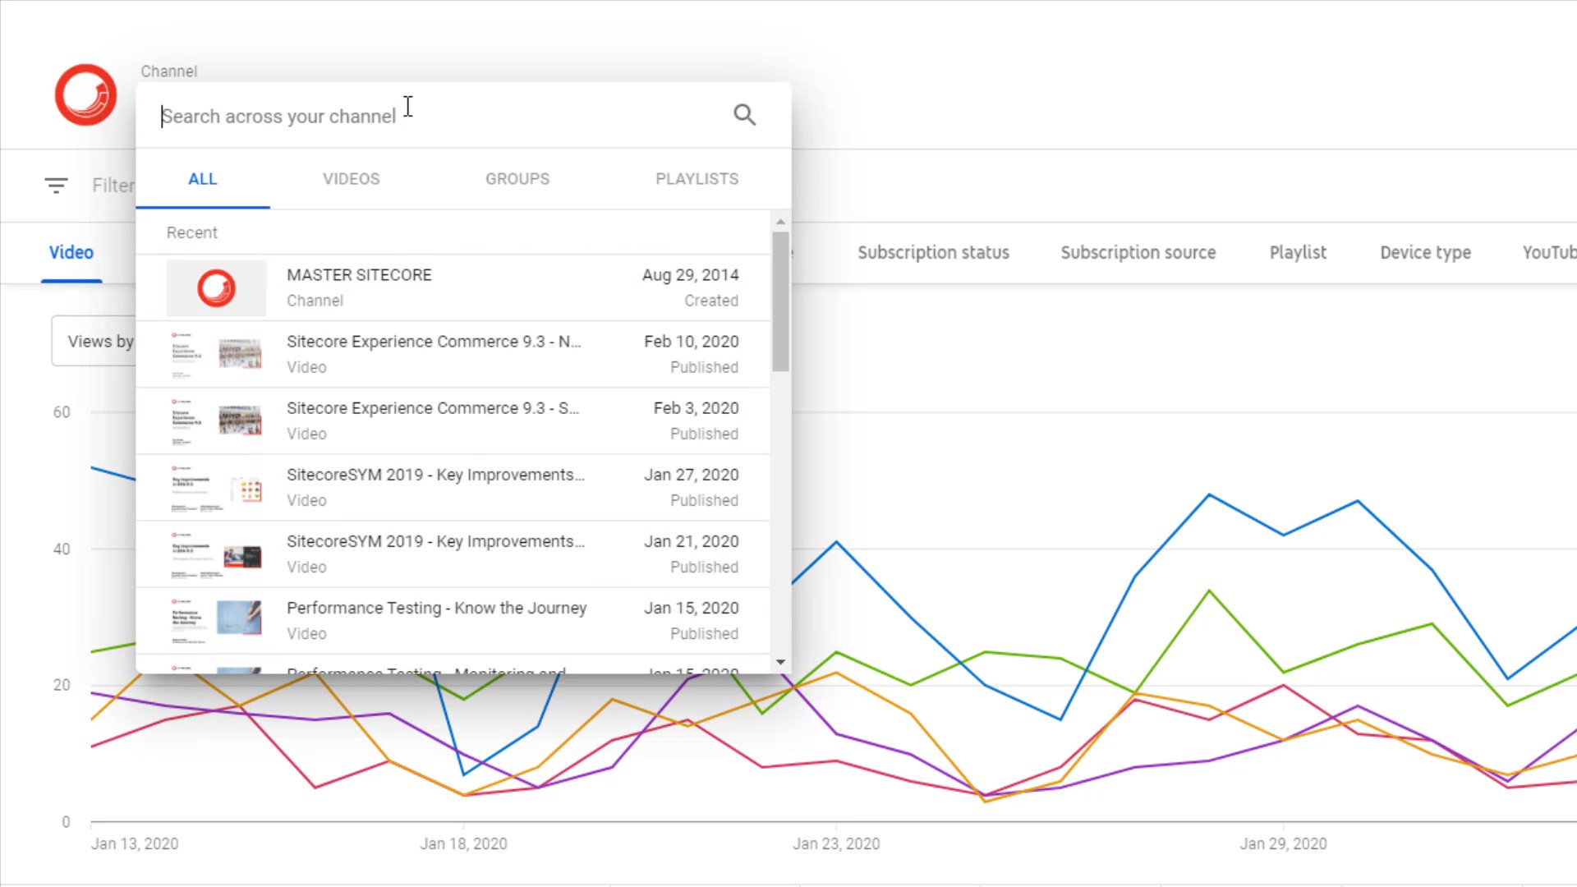Click the filter lines icon
The image size is (1577, 887).
click(x=56, y=186)
